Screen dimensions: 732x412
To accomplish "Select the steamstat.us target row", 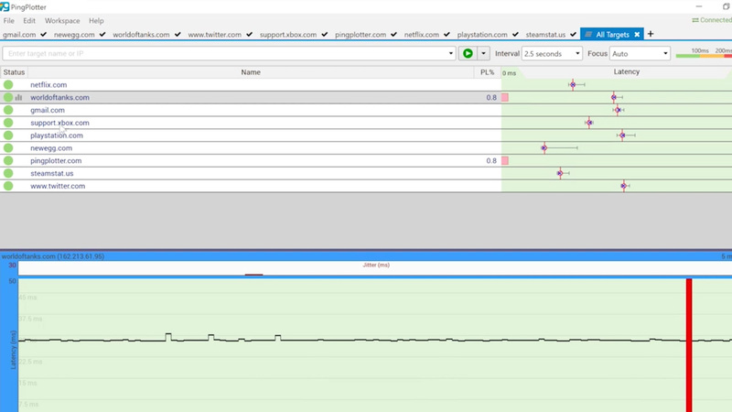I will tap(366, 173).
